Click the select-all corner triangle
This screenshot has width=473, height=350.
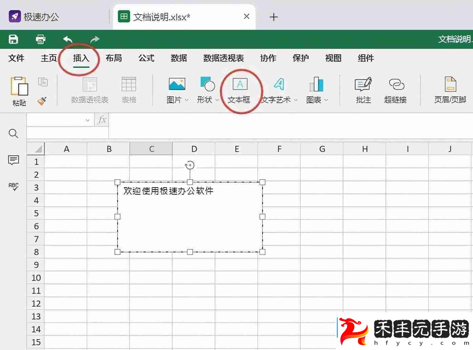coord(39,149)
